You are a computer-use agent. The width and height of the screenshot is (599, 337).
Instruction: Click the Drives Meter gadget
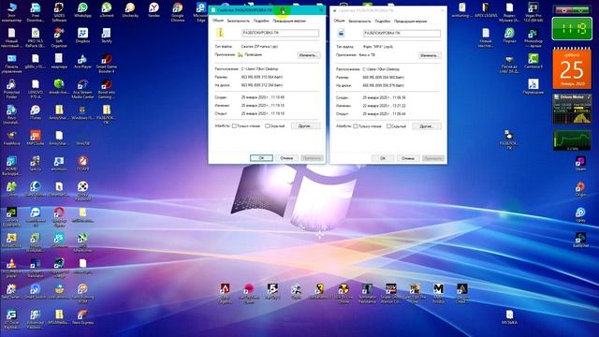[x=572, y=109]
